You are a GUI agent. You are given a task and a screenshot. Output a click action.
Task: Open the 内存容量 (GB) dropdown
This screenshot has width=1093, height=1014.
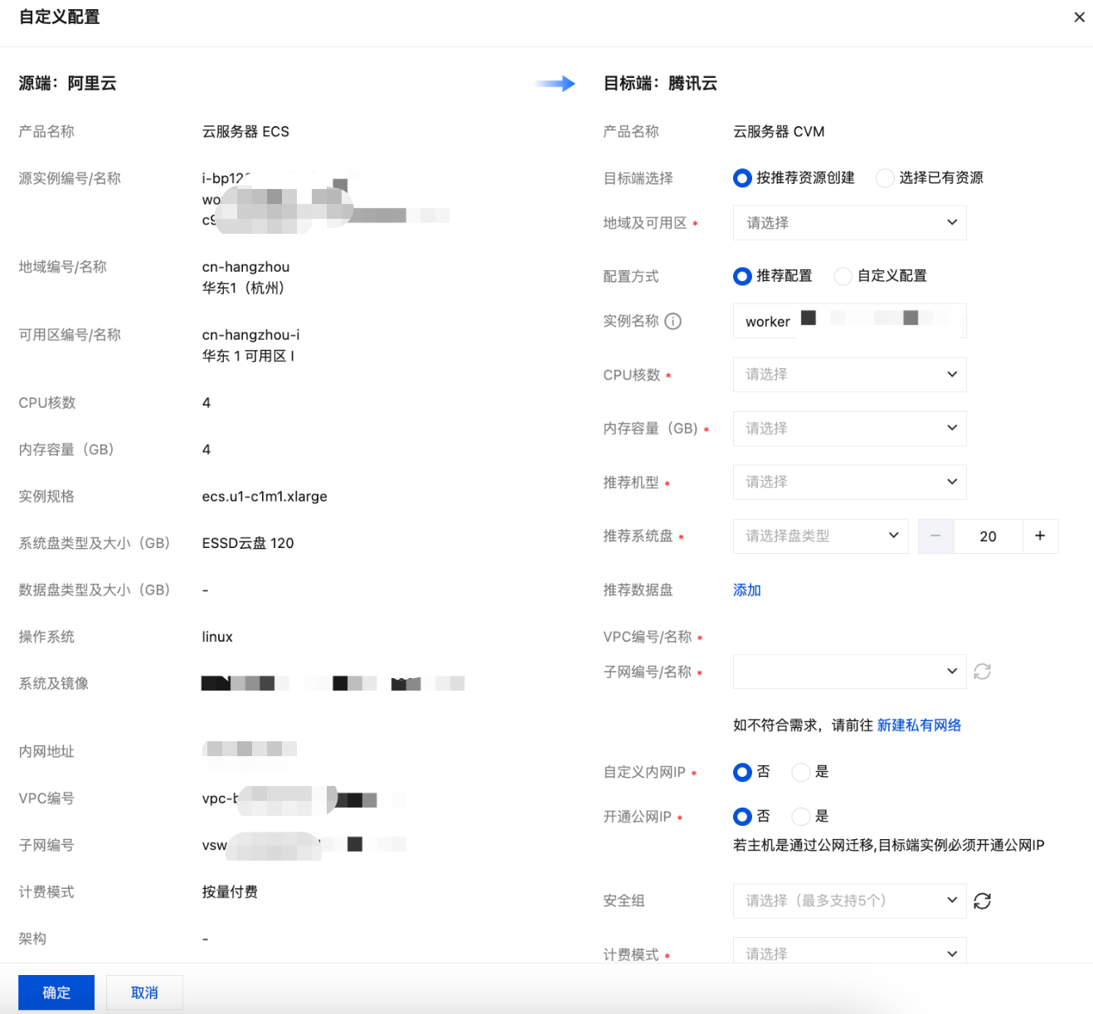click(850, 429)
